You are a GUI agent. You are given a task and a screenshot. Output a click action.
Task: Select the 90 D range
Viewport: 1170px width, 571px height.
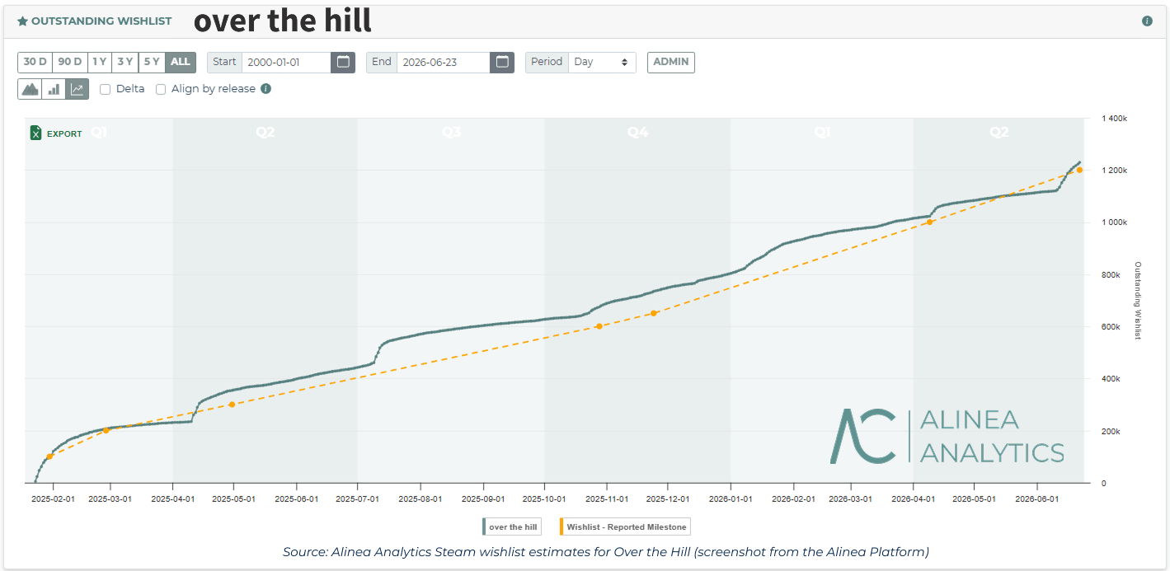click(x=70, y=62)
